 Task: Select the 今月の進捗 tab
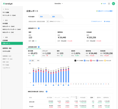pos(31,17)
